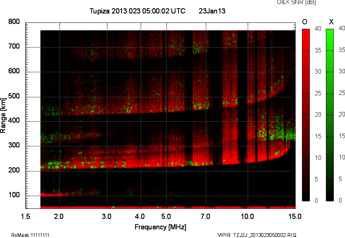Click the 'X' label above the green bar
This screenshot has height=238, width=345.
(331, 22)
